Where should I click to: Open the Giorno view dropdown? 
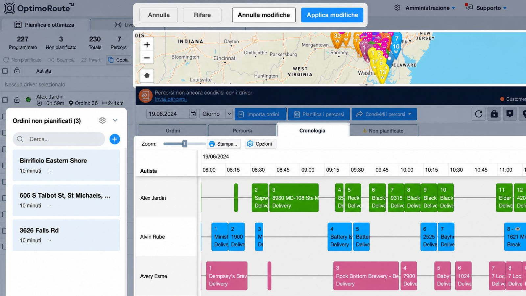point(216,114)
